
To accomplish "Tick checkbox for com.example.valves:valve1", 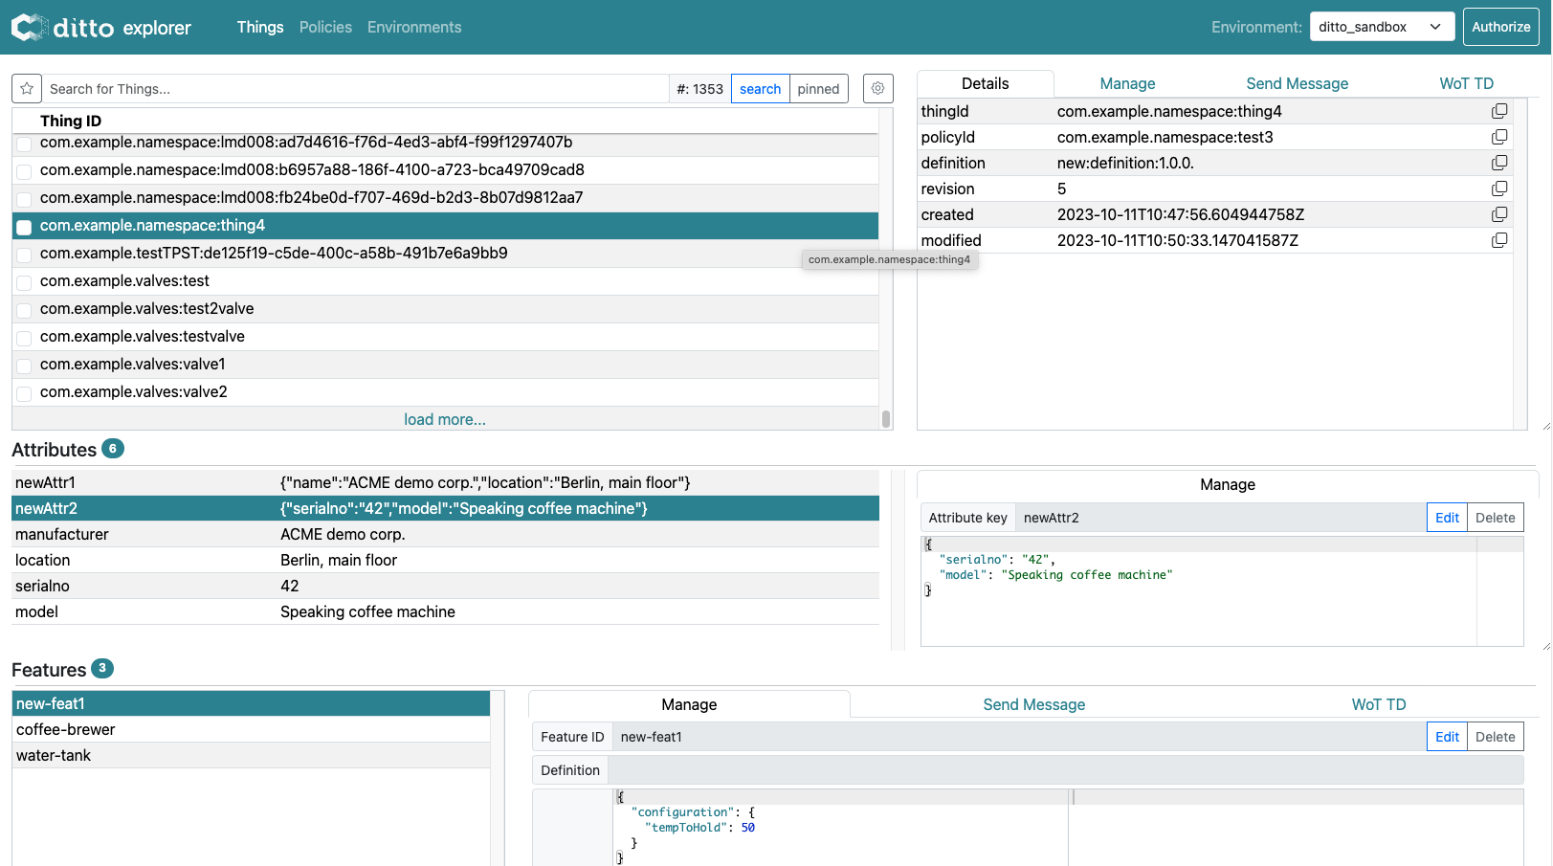I will [24, 366].
